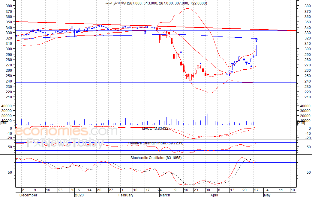Click the blue question mark in mid-February
This screenshot has height=197, width=312.
tap(145, 32)
